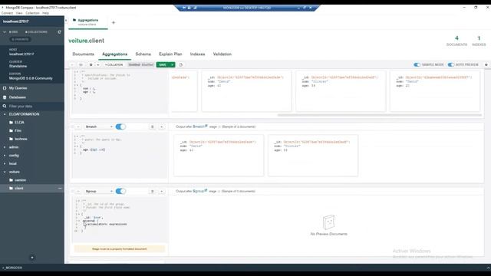The height and width of the screenshot is (276, 491).
Task: Expand the admin database
Action: 5,147
